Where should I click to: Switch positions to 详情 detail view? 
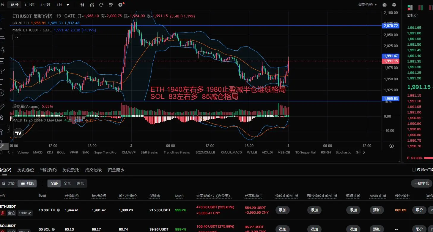click(8, 183)
